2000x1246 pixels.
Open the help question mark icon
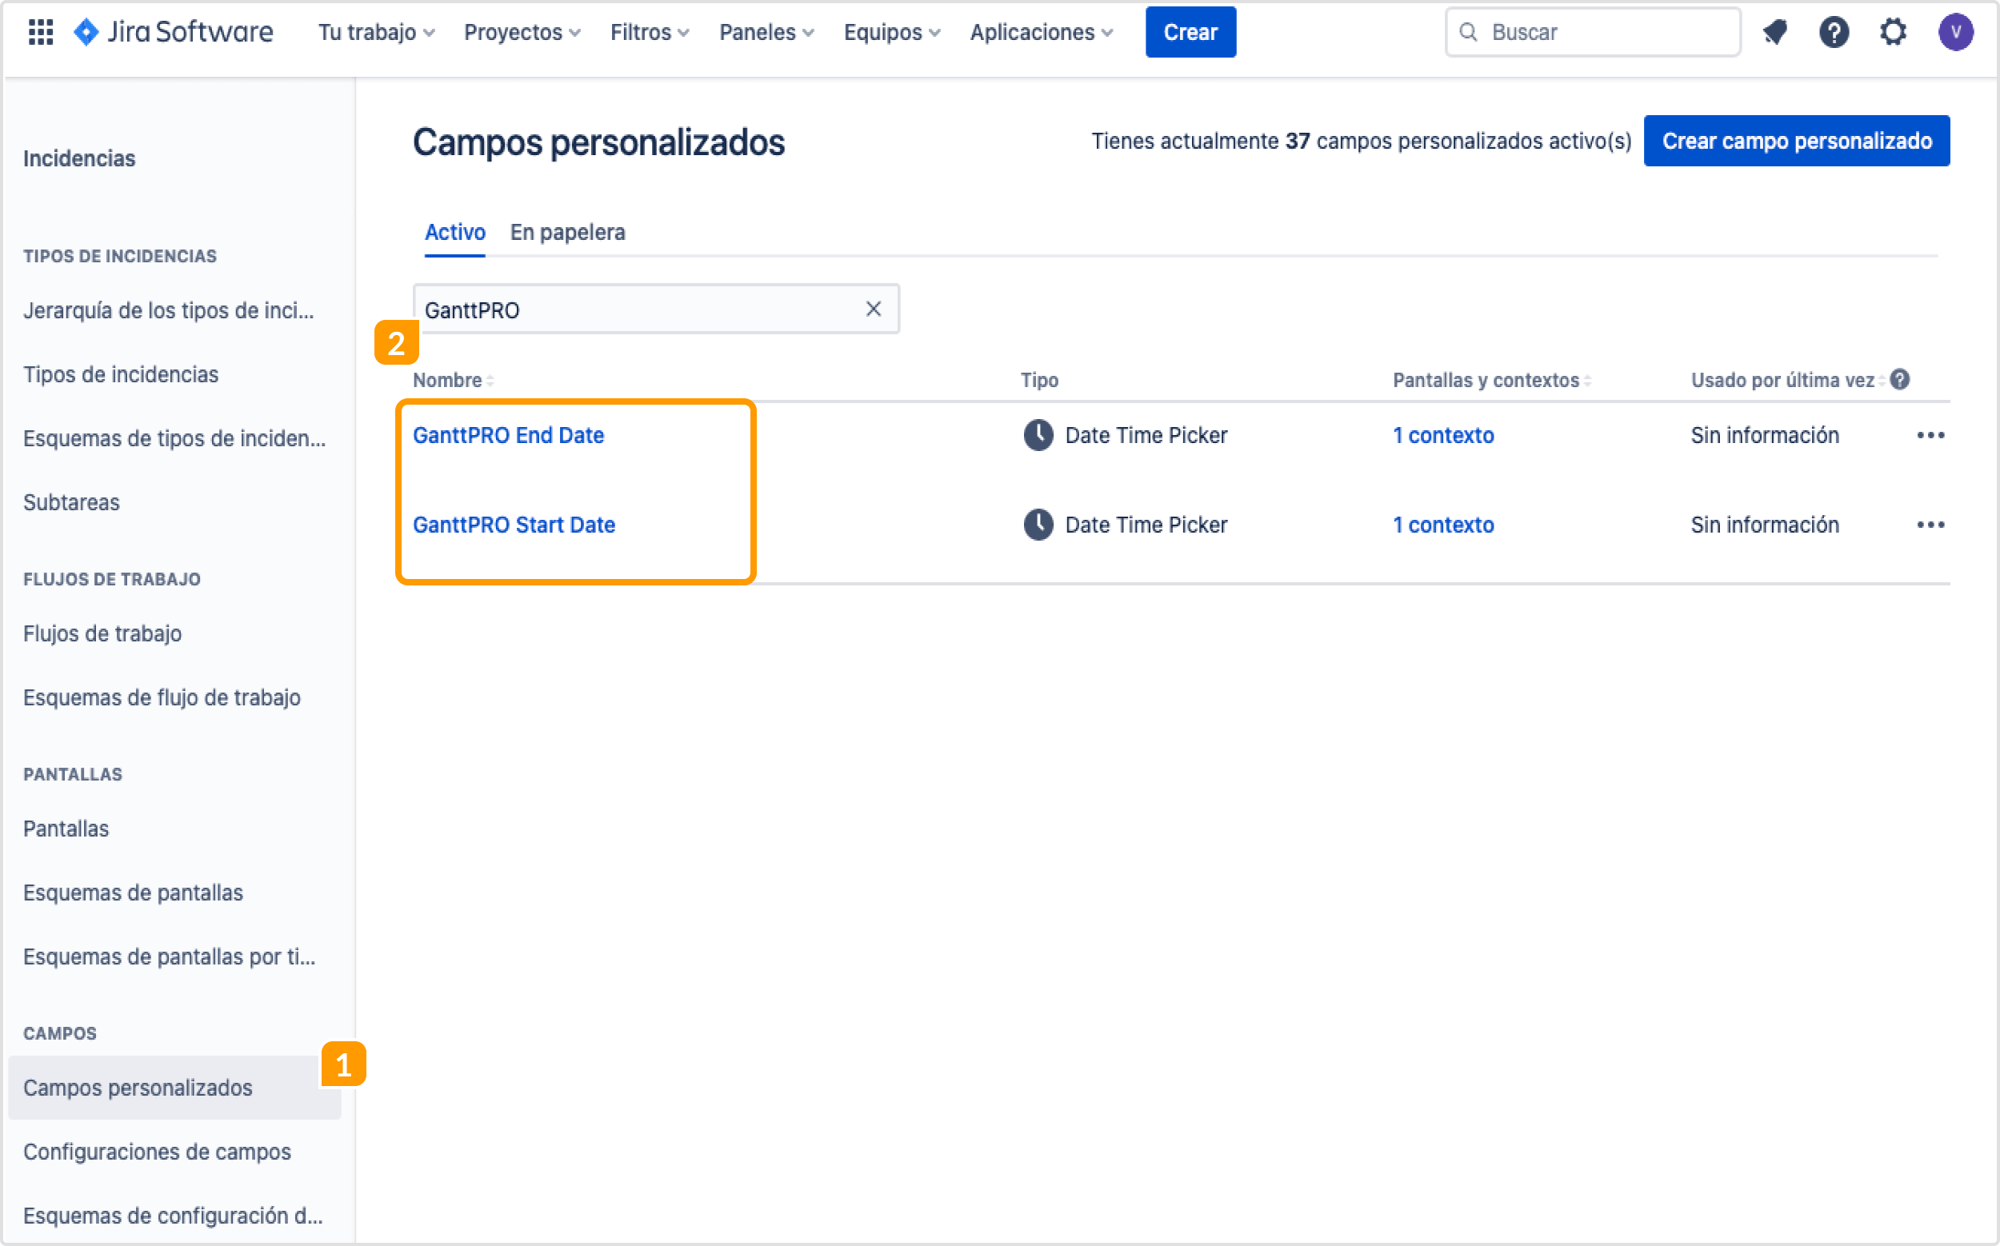click(1834, 32)
